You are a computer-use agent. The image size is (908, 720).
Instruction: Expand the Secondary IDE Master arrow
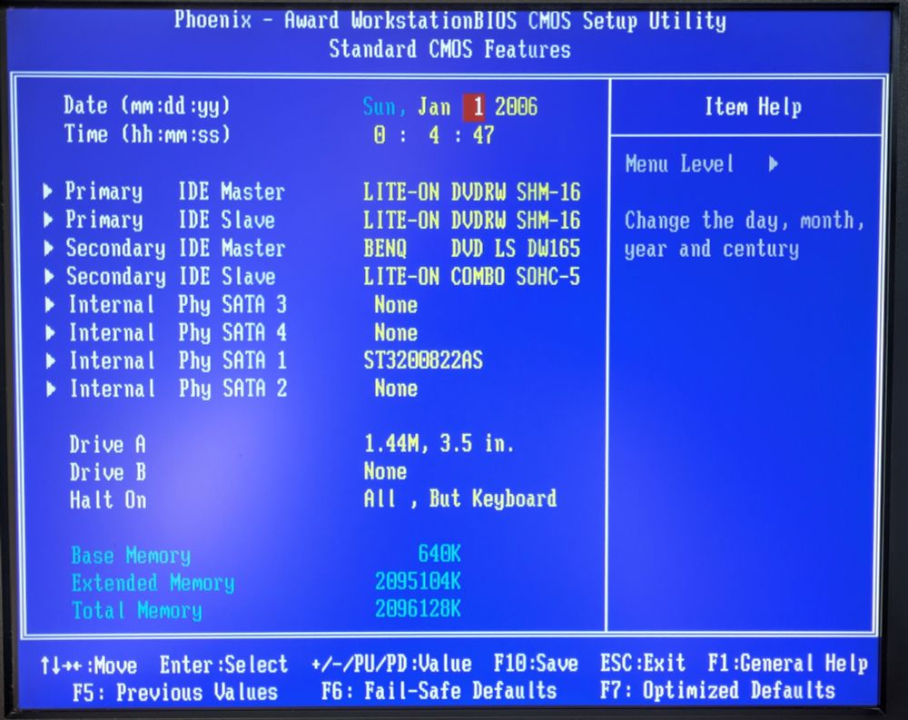(49, 248)
